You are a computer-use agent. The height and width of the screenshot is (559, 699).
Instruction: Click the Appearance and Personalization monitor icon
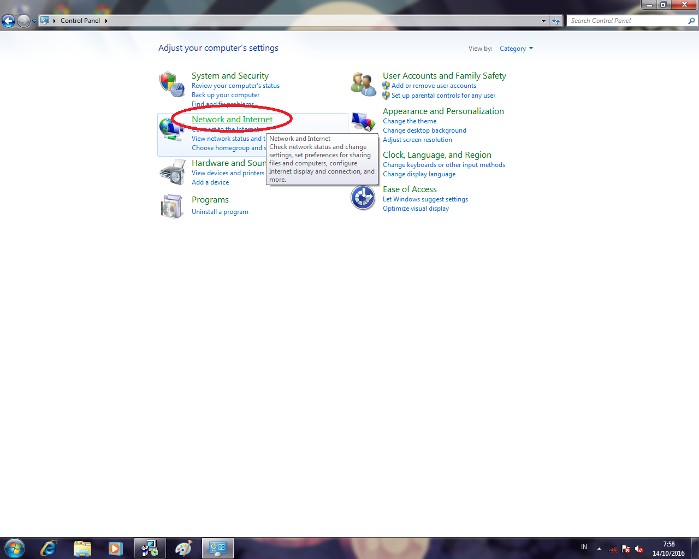point(364,123)
